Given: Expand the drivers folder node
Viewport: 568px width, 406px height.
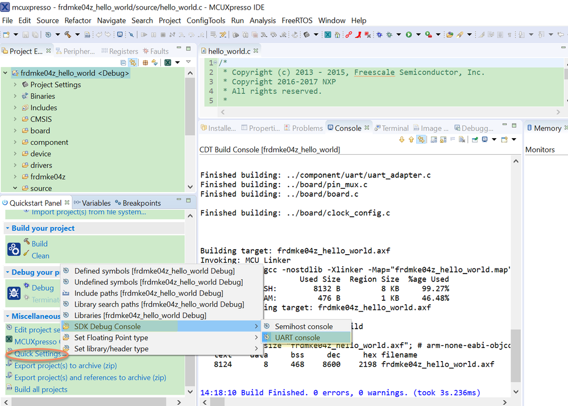Looking at the screenshot, I should tap(15, 165).
